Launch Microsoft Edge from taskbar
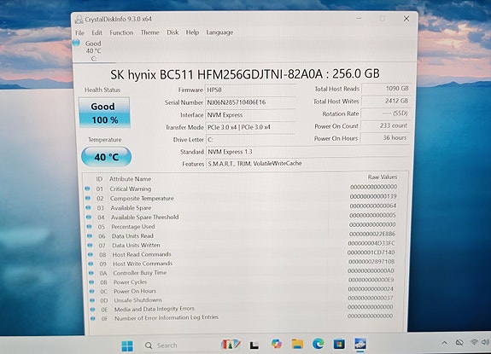491x354 pixels. [x=319, y=344]
